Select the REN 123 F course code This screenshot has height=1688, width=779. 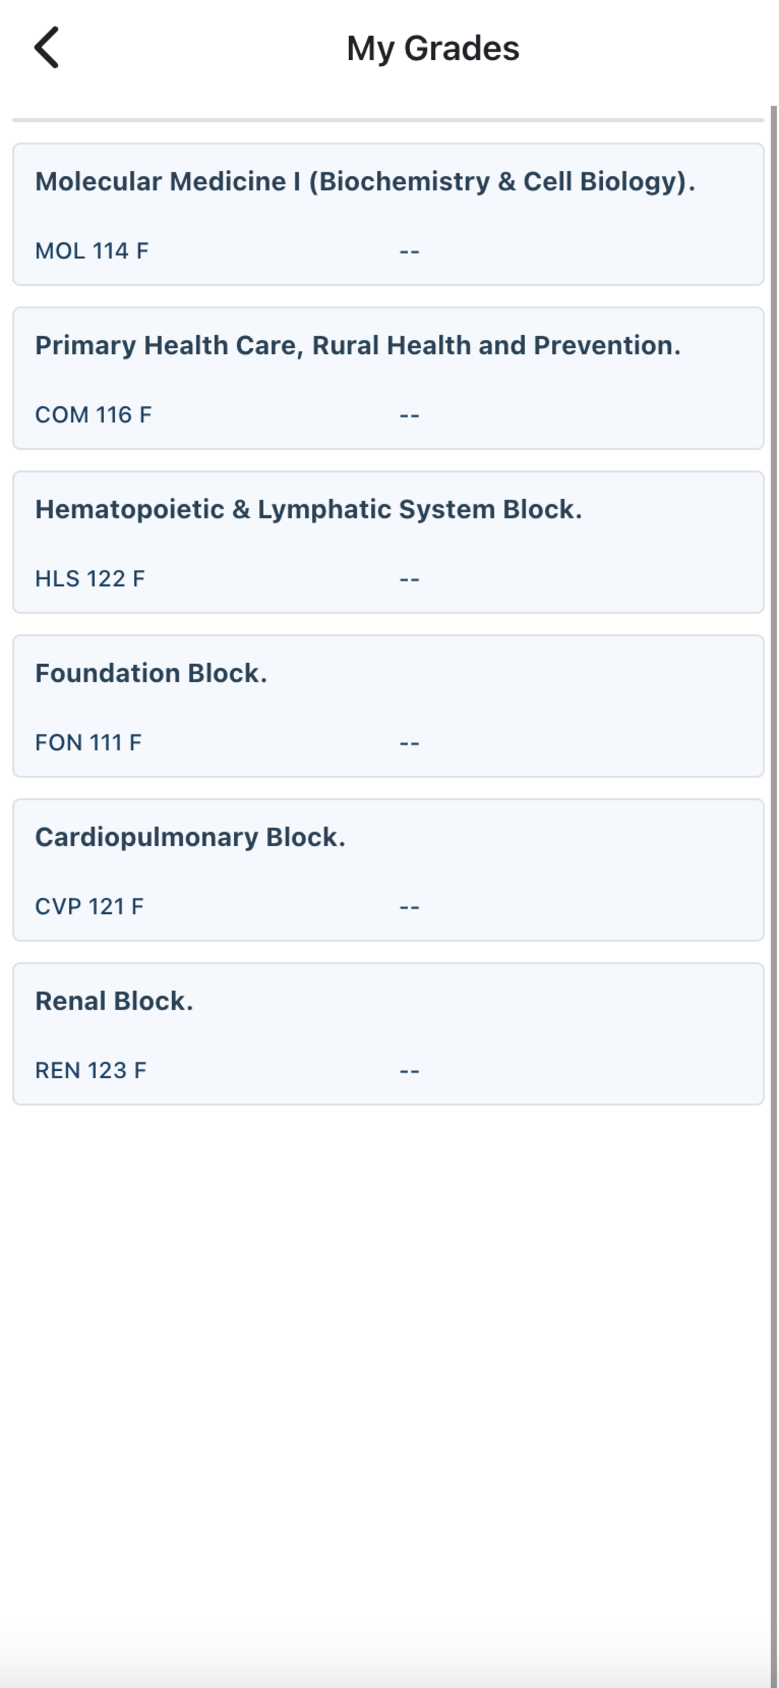coord(91,1070)
